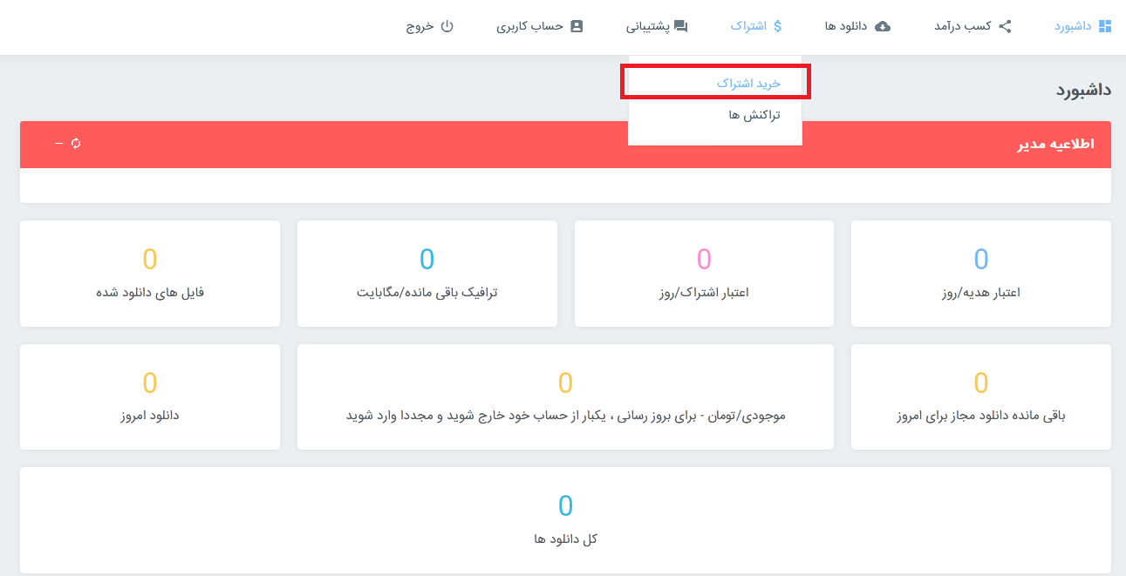Click the dashboard grid icon in navbar
The image size is (1126, 576).
(x=1104, y=26)
